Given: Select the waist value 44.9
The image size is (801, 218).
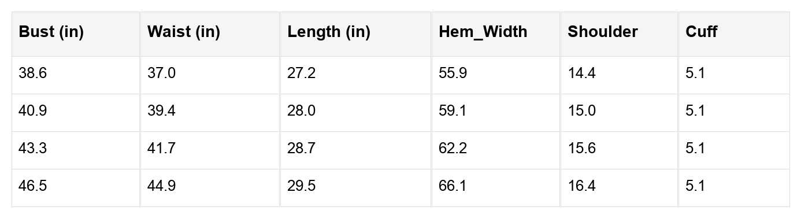Looking at the screenshot, I should (161, 186).
